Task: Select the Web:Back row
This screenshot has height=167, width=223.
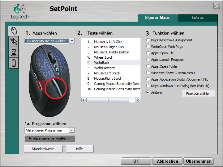Action: [114, 63]
